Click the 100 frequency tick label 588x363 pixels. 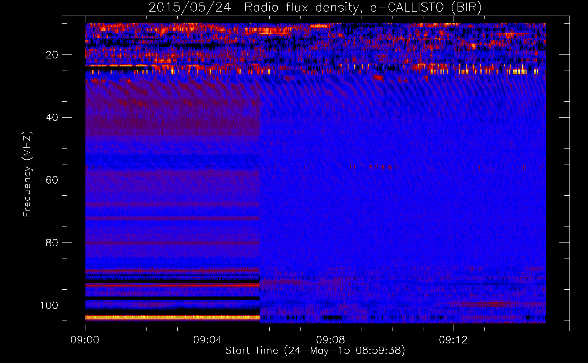(x=49, y=305)
